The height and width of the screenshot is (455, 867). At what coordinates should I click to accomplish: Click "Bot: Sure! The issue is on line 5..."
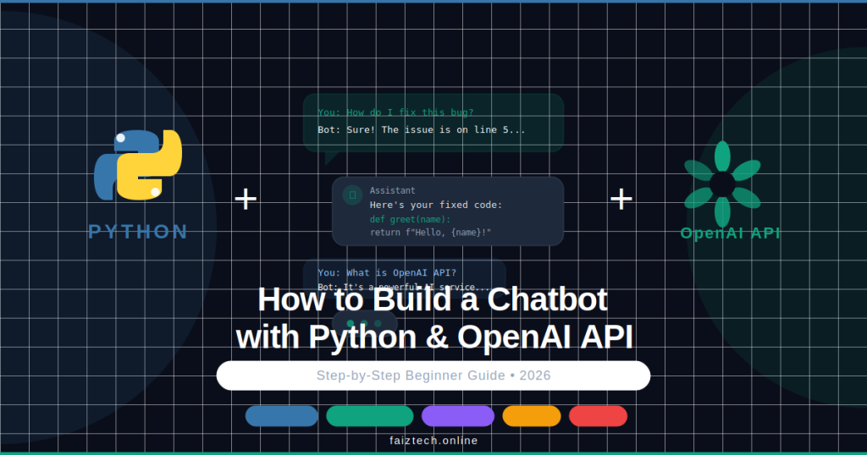coord(422,129)
